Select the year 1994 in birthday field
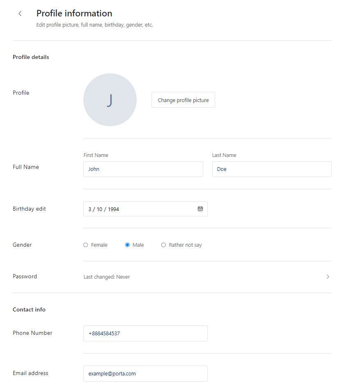Viewport: 344px width, 391px height. pyautogui.click(x=113, y=209)
